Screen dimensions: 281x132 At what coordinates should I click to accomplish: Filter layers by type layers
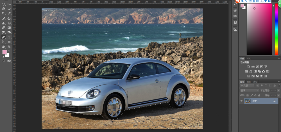click(266, 86)
